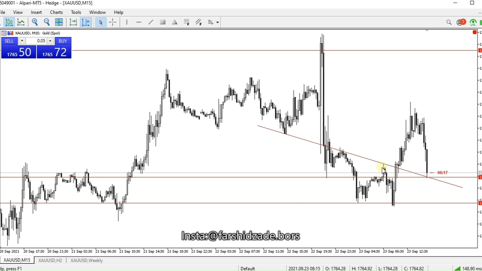Viewport: 482px width, 271px height.
Task: Decrease lot volume with down arrow
Action: 22,41
